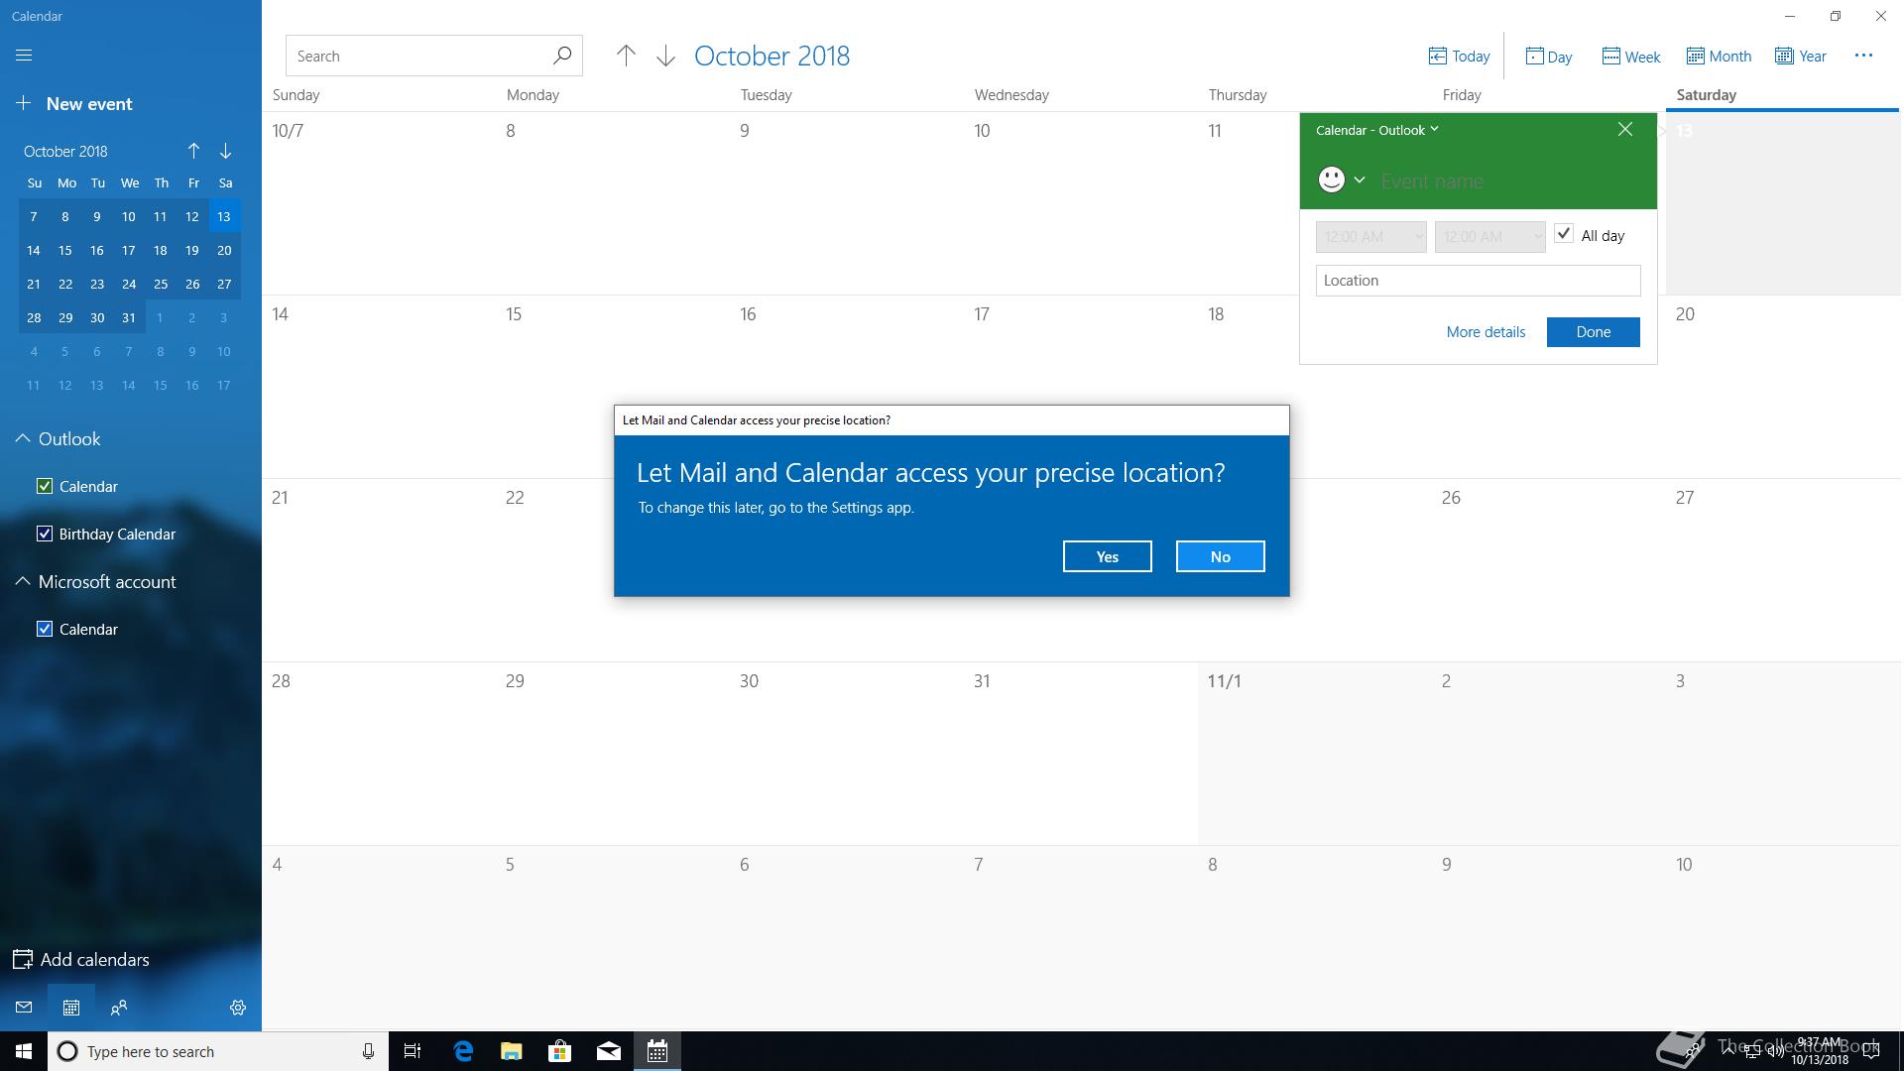Switch to Mail app icon in sidebar

coord(24,1008)
